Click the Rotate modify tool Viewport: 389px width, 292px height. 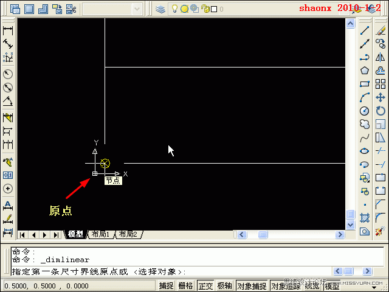pos(380,111)
